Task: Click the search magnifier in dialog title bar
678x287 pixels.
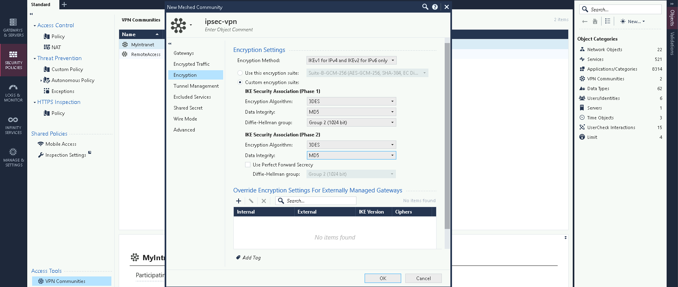Action: click(425, 7)
